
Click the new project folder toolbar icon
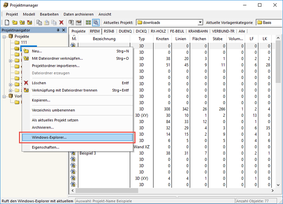(15, 23)
